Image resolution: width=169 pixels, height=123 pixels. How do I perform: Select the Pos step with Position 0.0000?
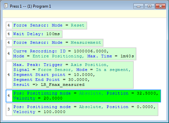tap(82, 109)
